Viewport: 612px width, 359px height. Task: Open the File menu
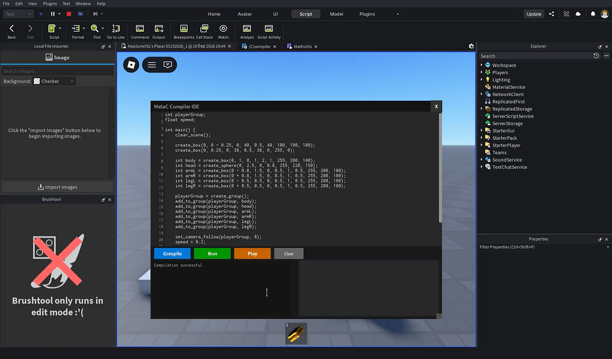tap(6, 4)
